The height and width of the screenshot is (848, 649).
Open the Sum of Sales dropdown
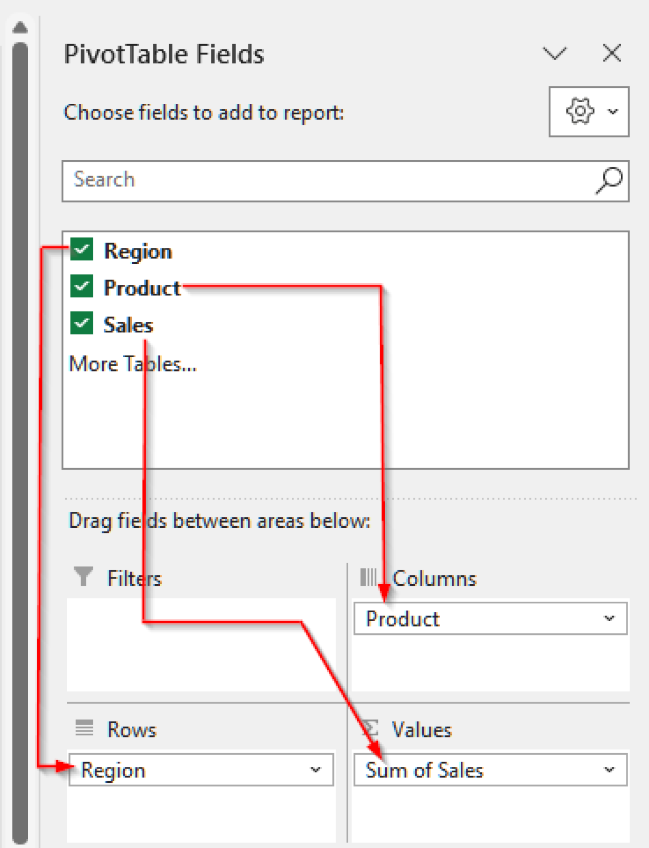point(610,769)
